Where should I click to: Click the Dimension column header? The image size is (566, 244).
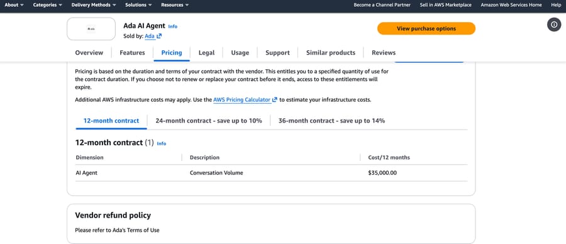[89, 157]
